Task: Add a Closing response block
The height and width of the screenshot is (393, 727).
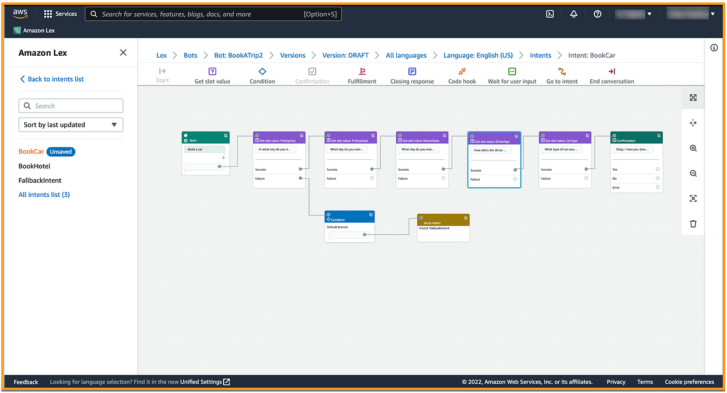Action: coord(412,76)
